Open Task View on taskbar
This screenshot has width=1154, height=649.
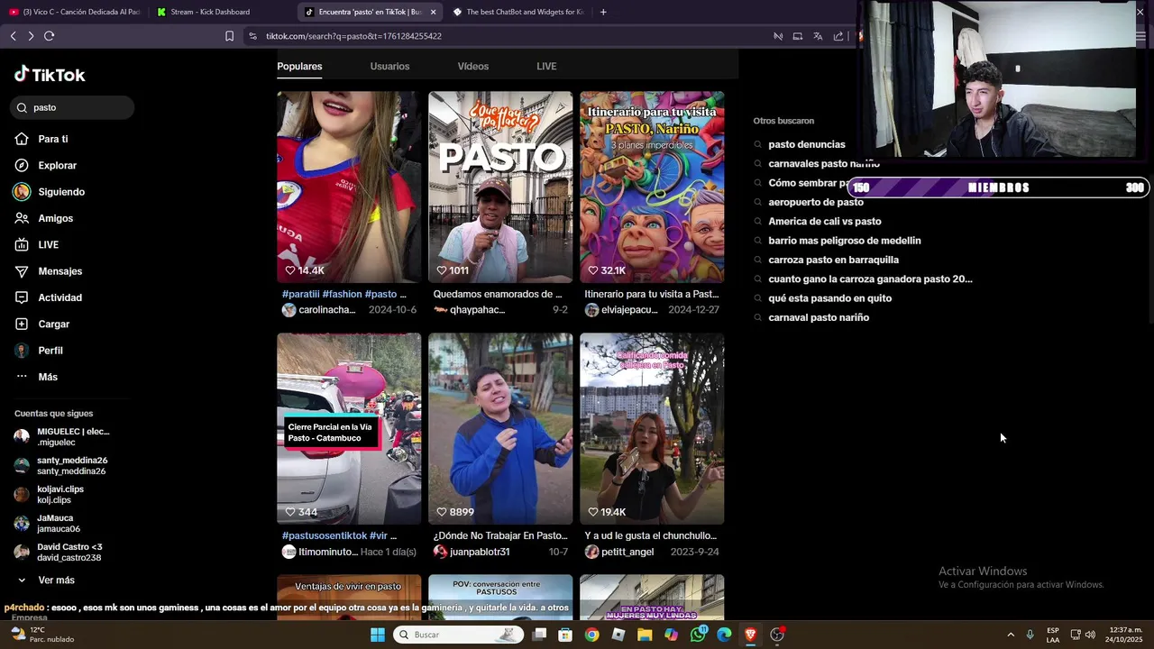tap(539, 635)
